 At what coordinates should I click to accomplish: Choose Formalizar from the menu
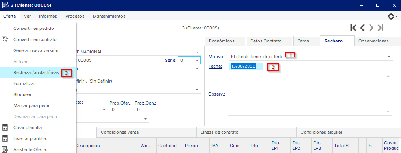(x=38, y=83)
